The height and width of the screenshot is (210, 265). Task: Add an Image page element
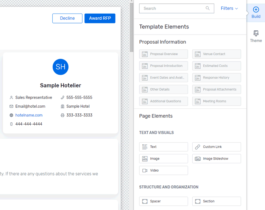[x=164, y=158]
